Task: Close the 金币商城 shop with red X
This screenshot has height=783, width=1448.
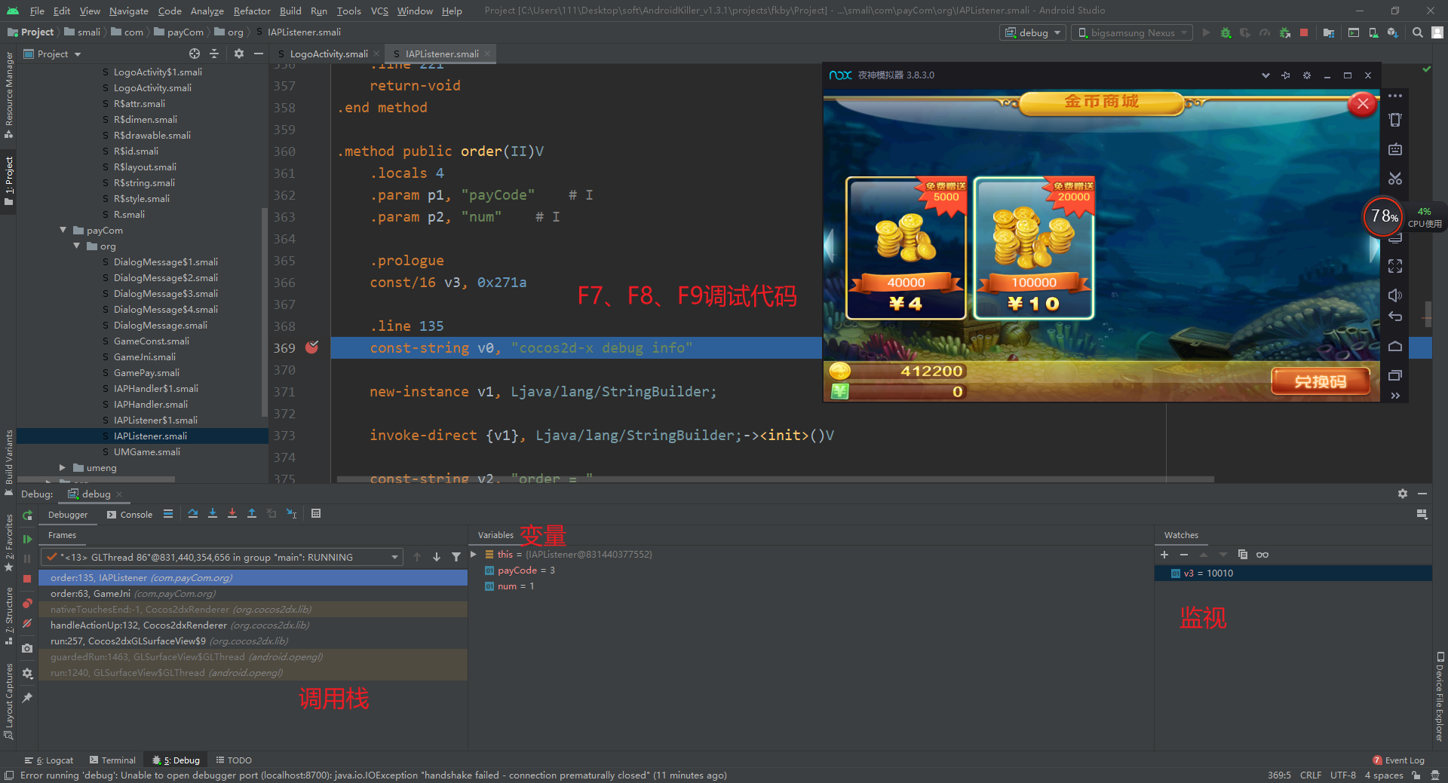Action: click(x=1362, y=104)
